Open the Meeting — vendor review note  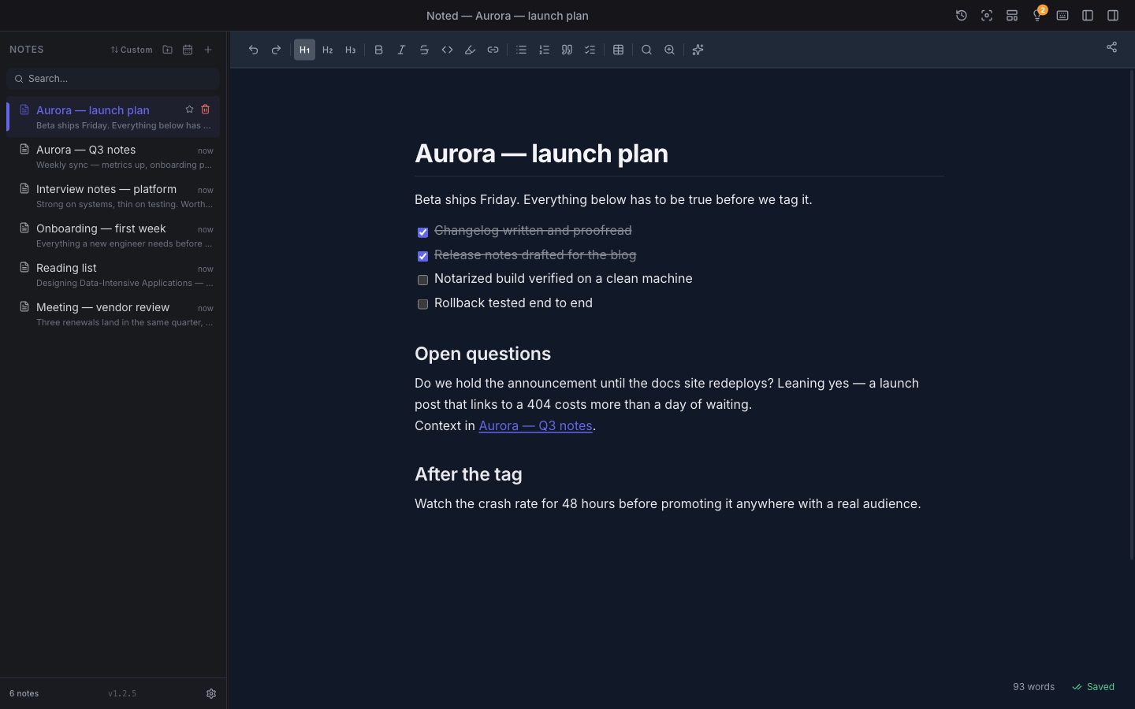pos(113,314)
